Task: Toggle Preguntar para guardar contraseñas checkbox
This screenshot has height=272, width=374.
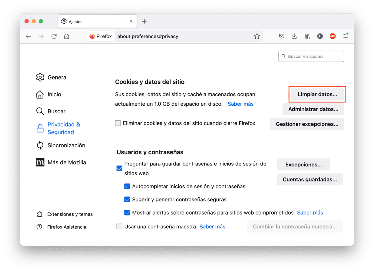Action: pyautogui.click(x=119, y=169)
